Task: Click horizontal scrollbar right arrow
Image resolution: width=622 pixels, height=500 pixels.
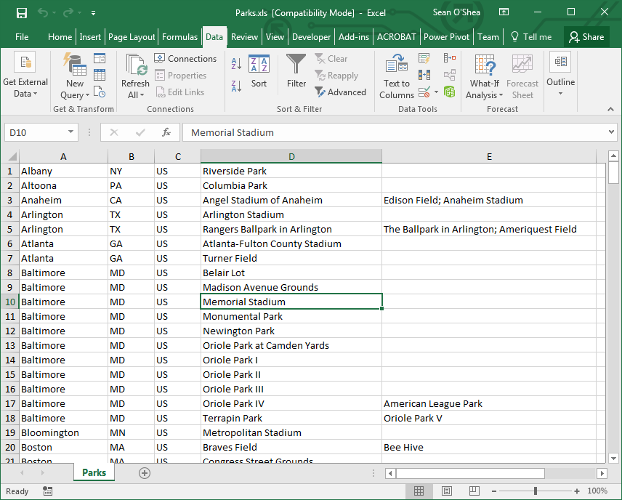Action: click(x=602, y=473)
